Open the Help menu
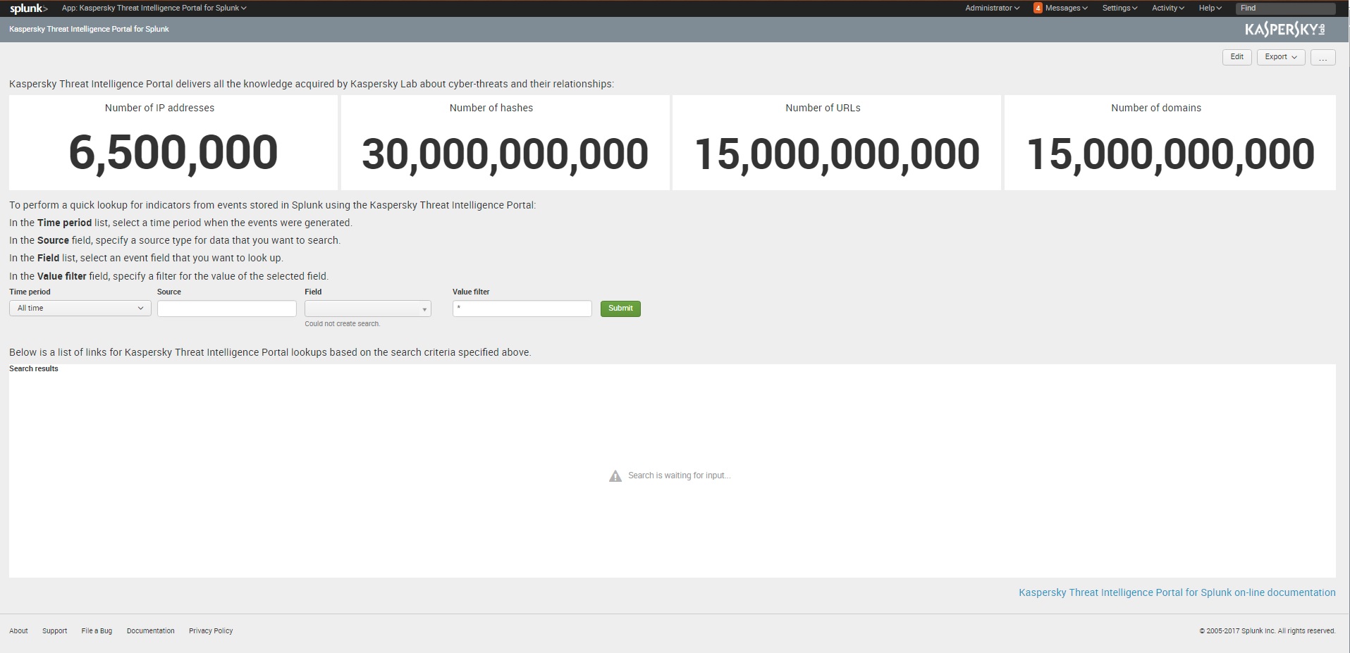The height and width of the screenshot is (653, 1350). point(1210,8)
